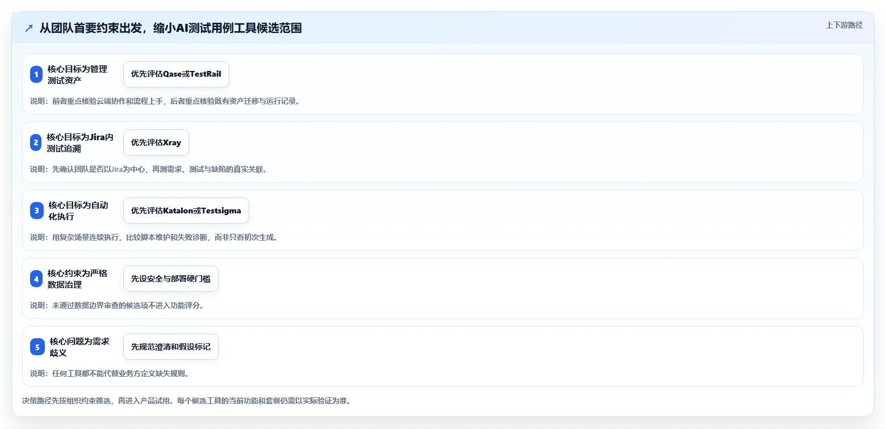This screenshot has height=429, width=886.
Task: Click the text 核心目标为Jira内测试追溯
Action: pos(80,142)
